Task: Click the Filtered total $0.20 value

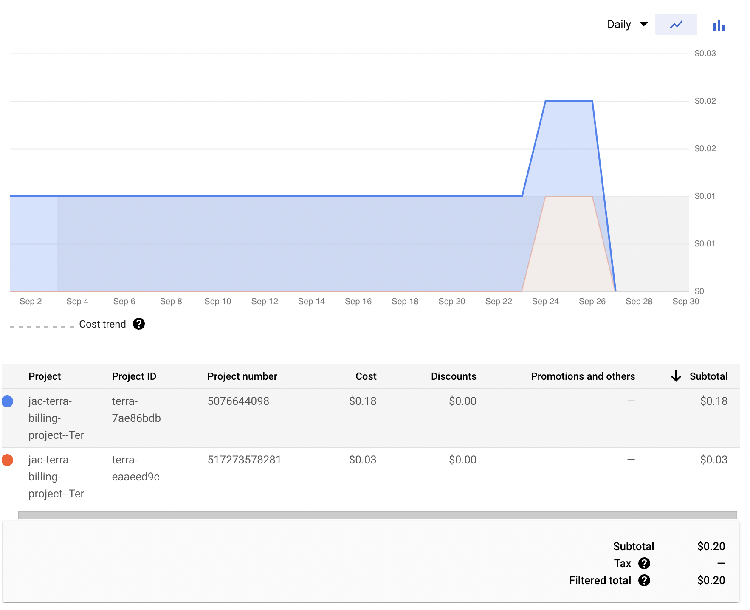Action: point(711,580)
